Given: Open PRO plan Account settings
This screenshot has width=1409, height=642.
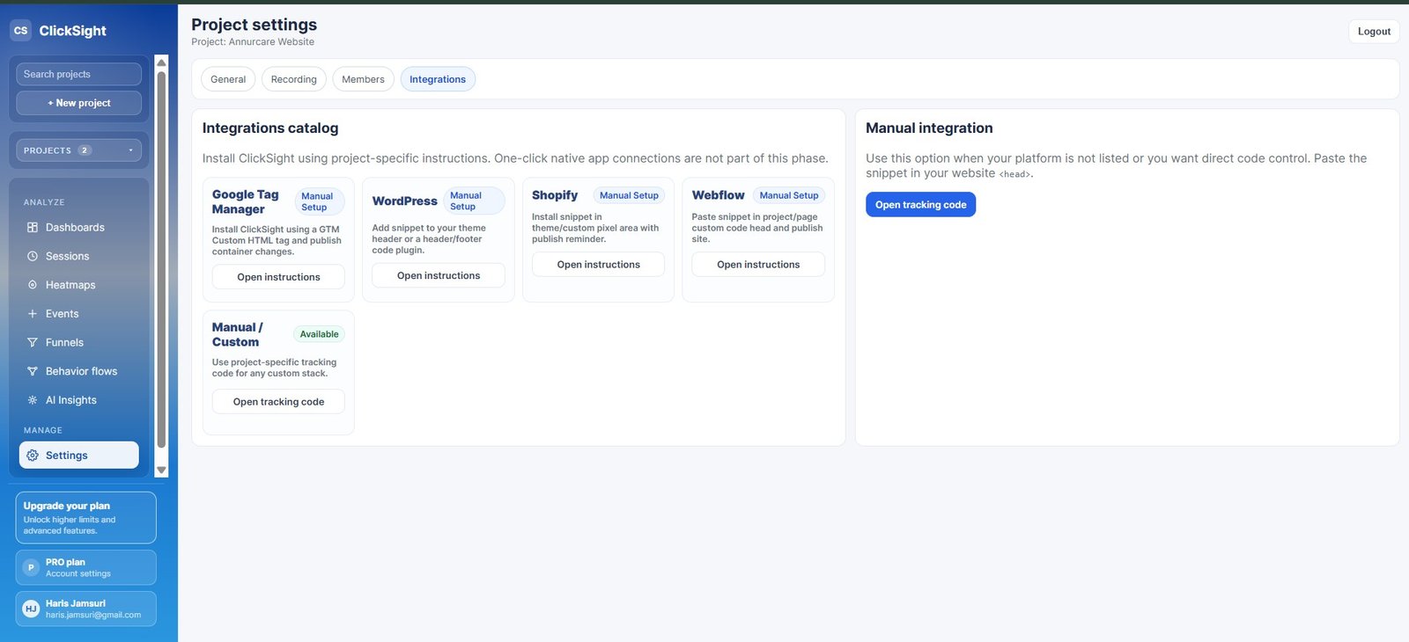Looking at the screenshot, I should 85,567.
